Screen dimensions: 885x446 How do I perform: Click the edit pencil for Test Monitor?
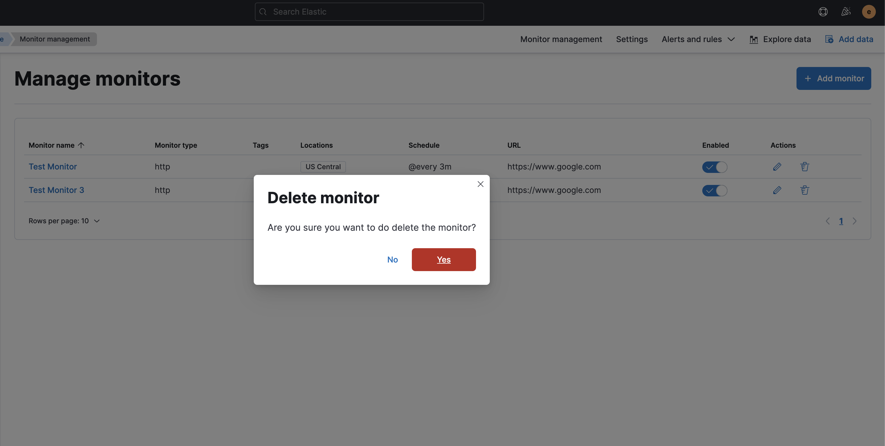[777, 167]
